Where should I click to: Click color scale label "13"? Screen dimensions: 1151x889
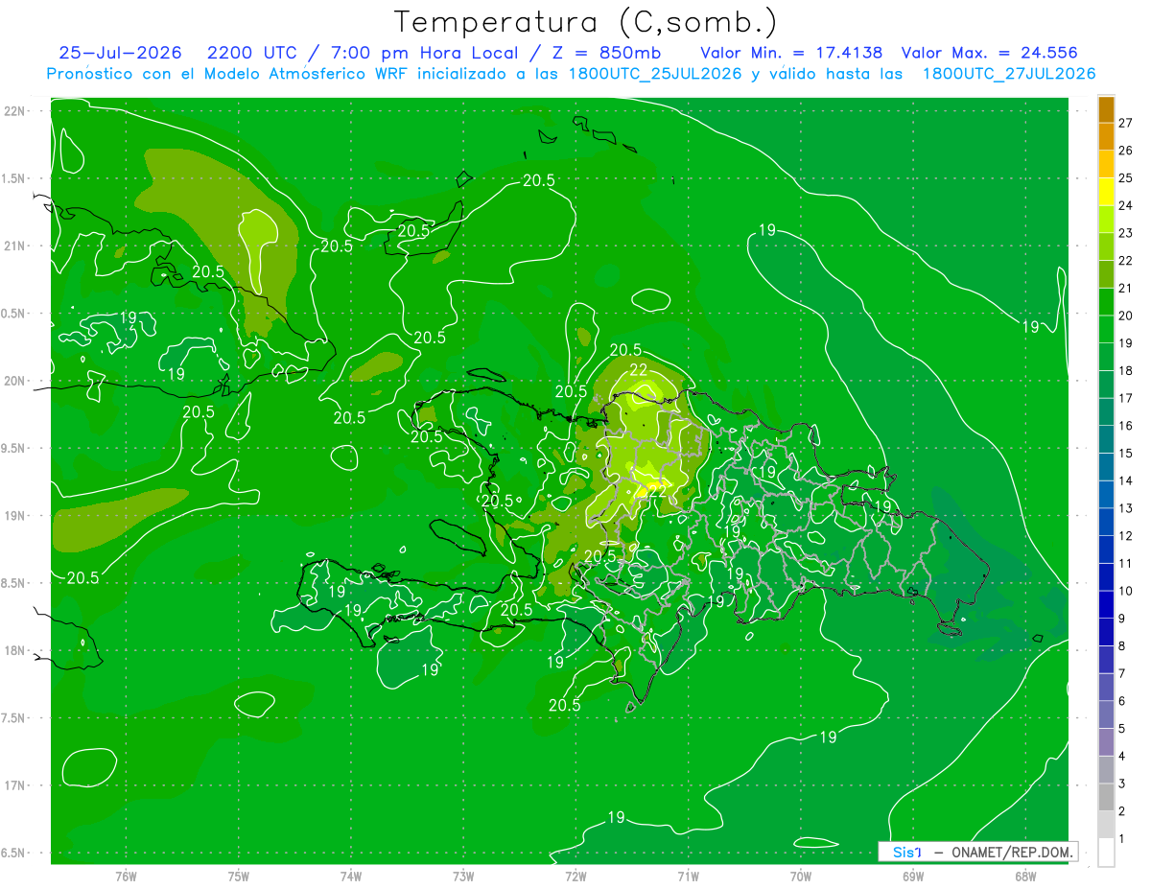(x=1125, y=508)
